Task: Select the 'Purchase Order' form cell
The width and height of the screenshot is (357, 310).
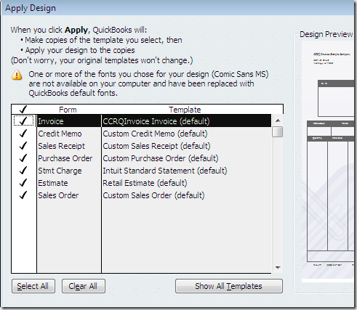Action: pos(69,158)
